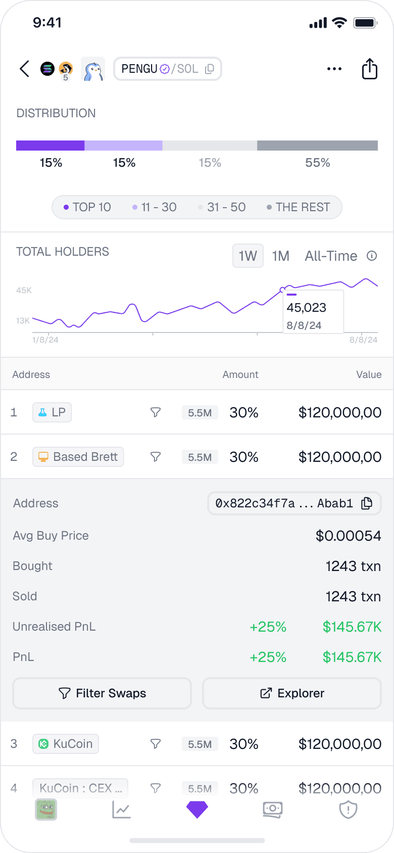Tap $120,000,00 value in LP row
Viewport: 394px width, 853px height.
click(340, 412)
